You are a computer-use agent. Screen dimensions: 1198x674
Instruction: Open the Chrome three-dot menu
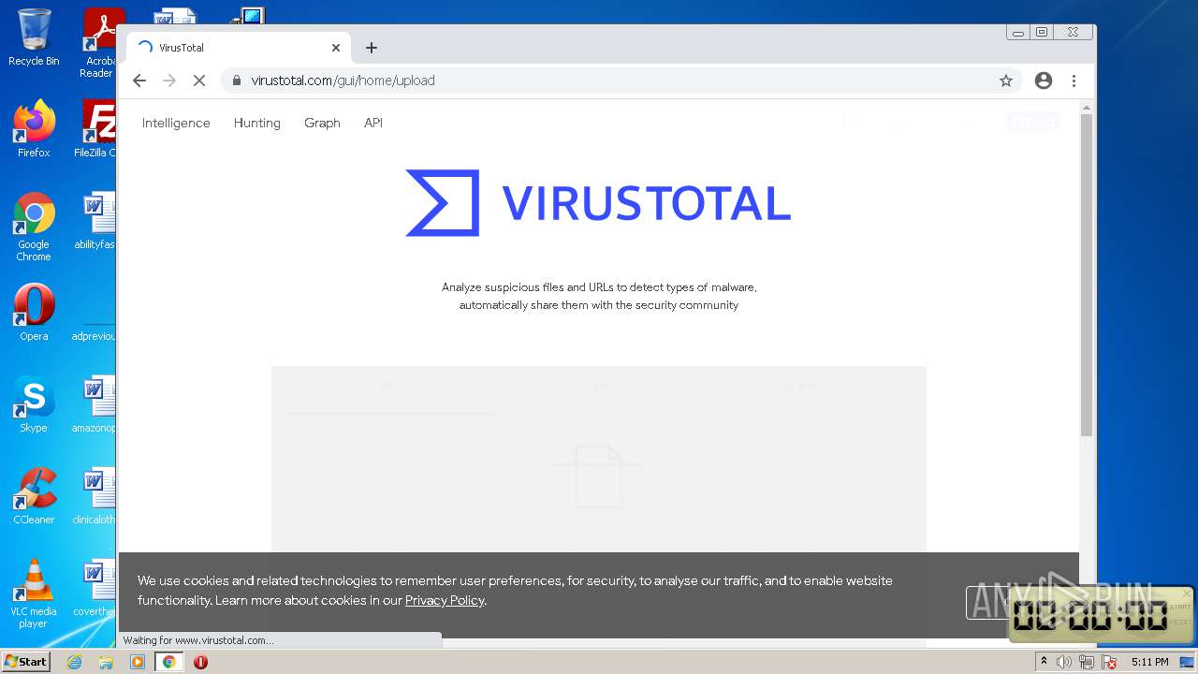[x=1074, y=81]
